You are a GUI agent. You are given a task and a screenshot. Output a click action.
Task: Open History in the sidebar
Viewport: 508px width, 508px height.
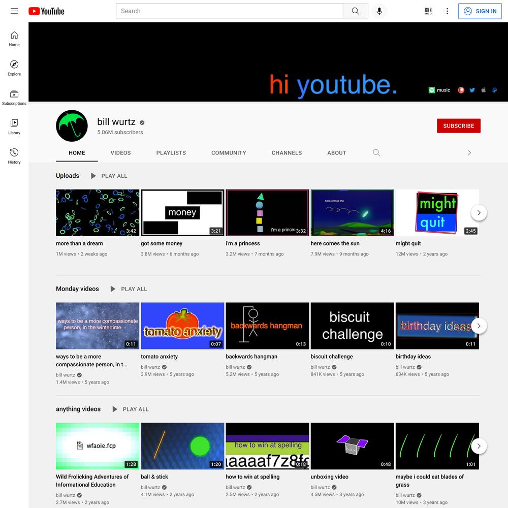point(14,156)
